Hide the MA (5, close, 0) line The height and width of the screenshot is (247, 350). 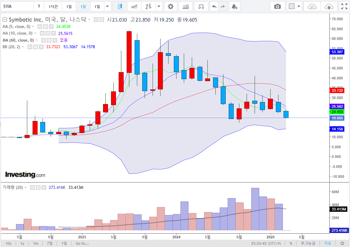tap(40, 27)
